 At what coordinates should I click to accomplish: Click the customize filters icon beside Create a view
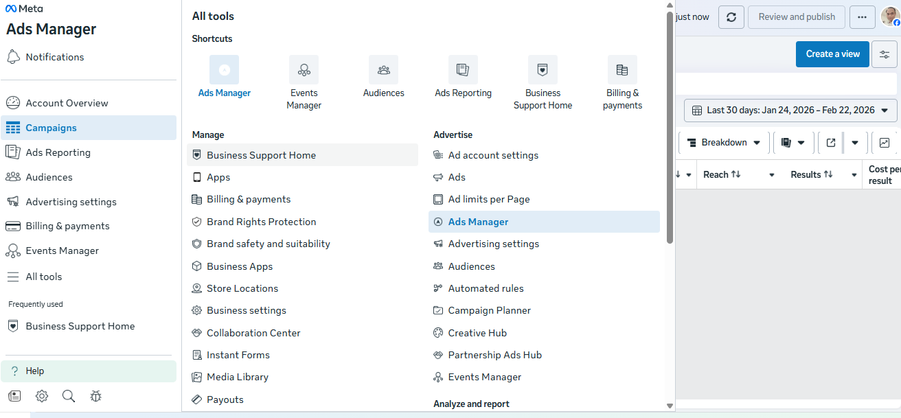click(885, 54)
